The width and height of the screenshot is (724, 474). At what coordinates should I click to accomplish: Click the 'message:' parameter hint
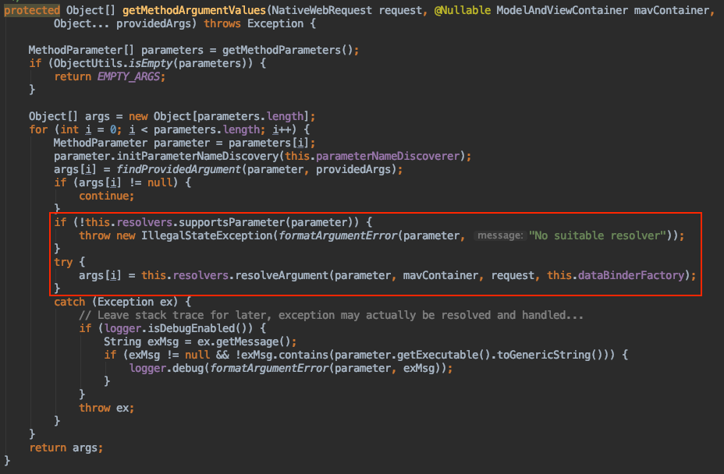[500, 235]
